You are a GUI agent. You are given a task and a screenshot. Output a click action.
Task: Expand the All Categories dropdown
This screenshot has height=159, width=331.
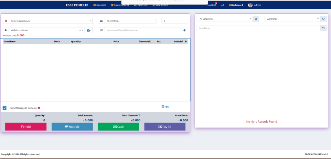(x=224, y=19)
